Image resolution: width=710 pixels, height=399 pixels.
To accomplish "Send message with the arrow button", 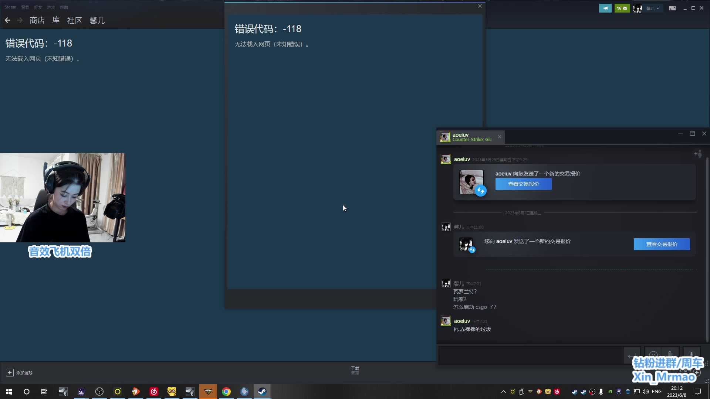I will click(632, 356).
